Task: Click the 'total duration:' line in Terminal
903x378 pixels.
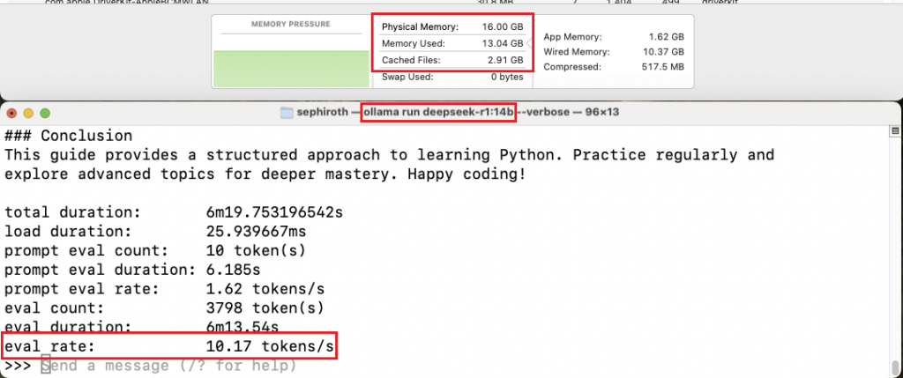Action: tap(174, 212)
